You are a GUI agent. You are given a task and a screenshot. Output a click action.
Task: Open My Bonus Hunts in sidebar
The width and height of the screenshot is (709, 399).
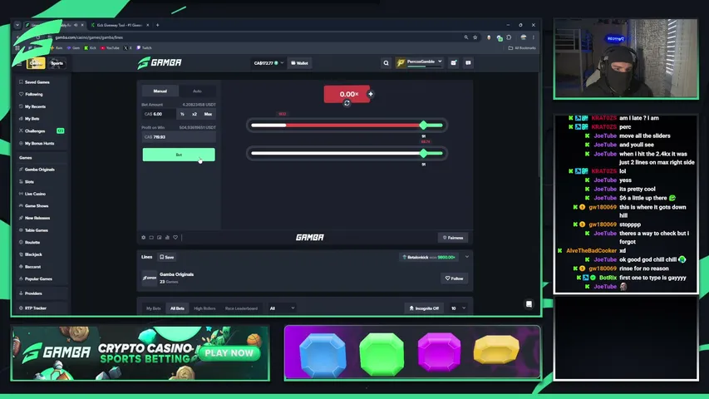(x=39, y=144)
